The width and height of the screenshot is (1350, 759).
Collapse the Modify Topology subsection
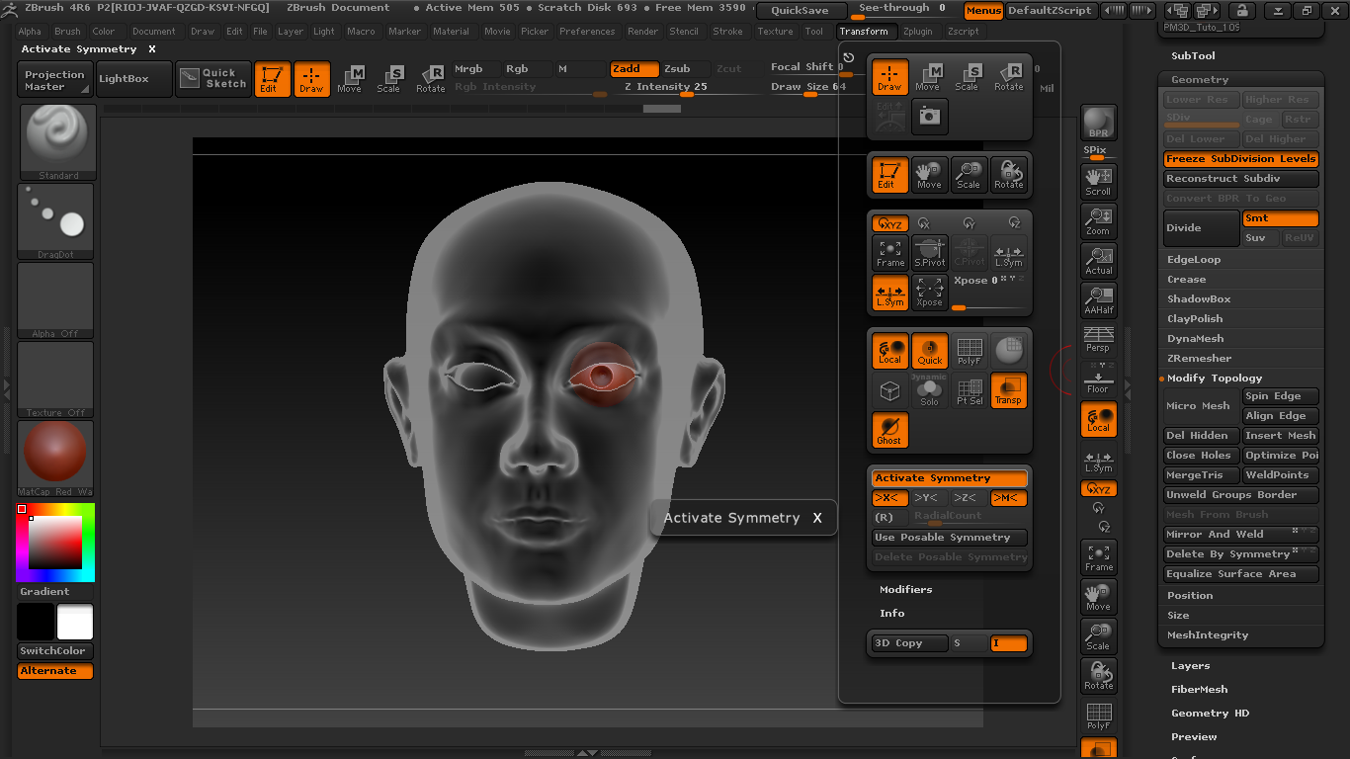tap(1215, 379)
